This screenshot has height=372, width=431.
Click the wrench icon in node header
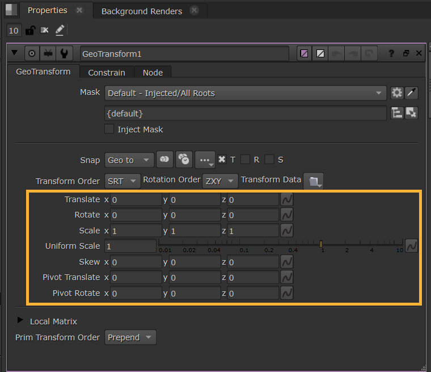[x=64, y=53]
